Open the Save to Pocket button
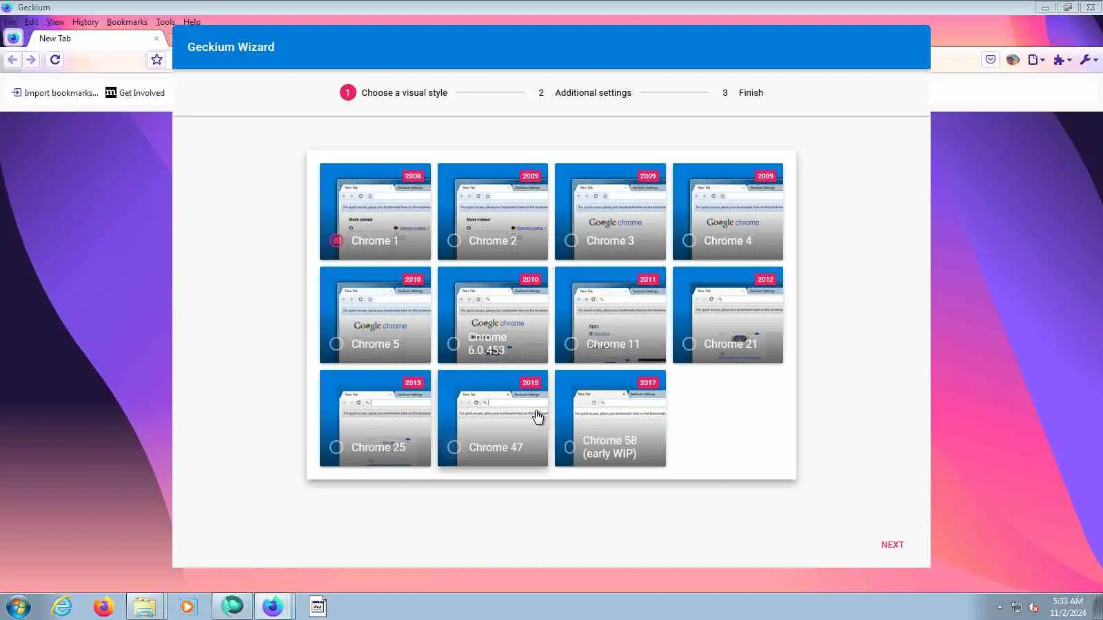The image size is (1103, 620). (991, 60)
